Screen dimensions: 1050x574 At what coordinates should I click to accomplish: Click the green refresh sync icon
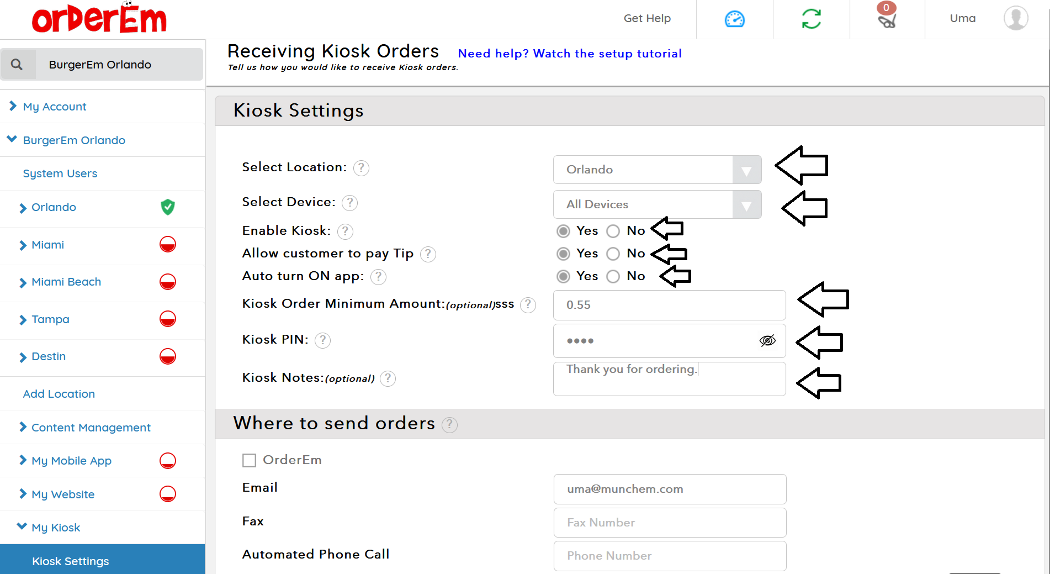click(811, 19)
